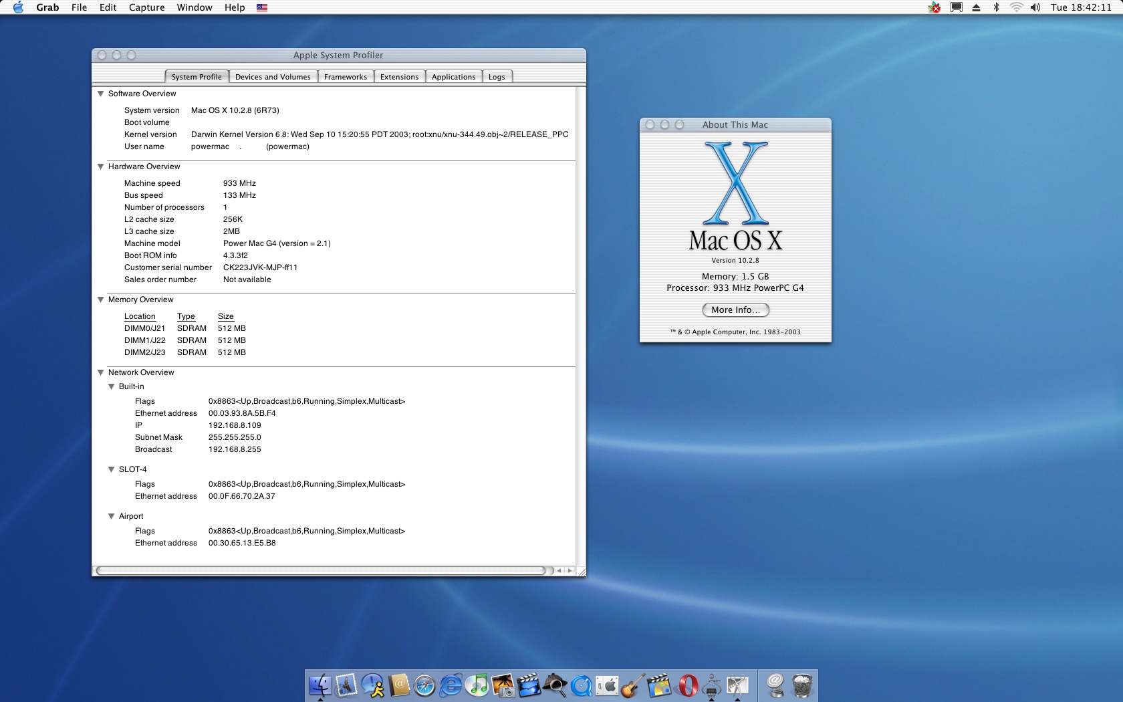Launch GarageBand from the Dock
The width and height of the screenshot is (1123, 702).
[633, 685]
